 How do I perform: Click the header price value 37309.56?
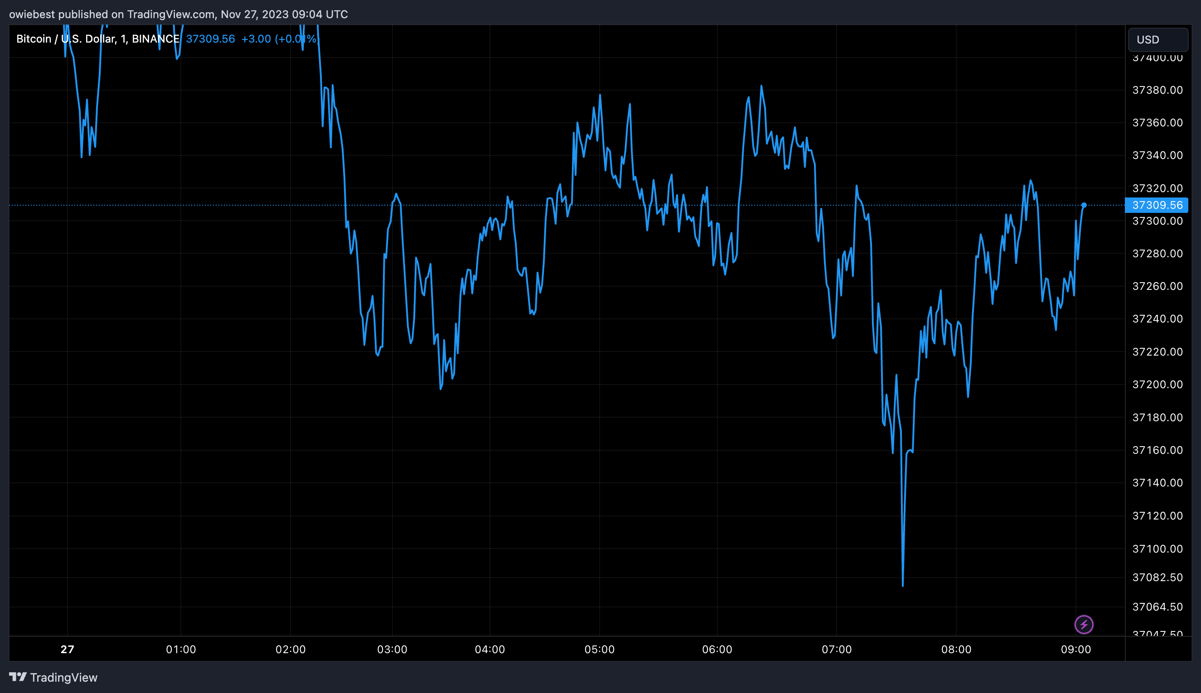(x=210, y=39)
